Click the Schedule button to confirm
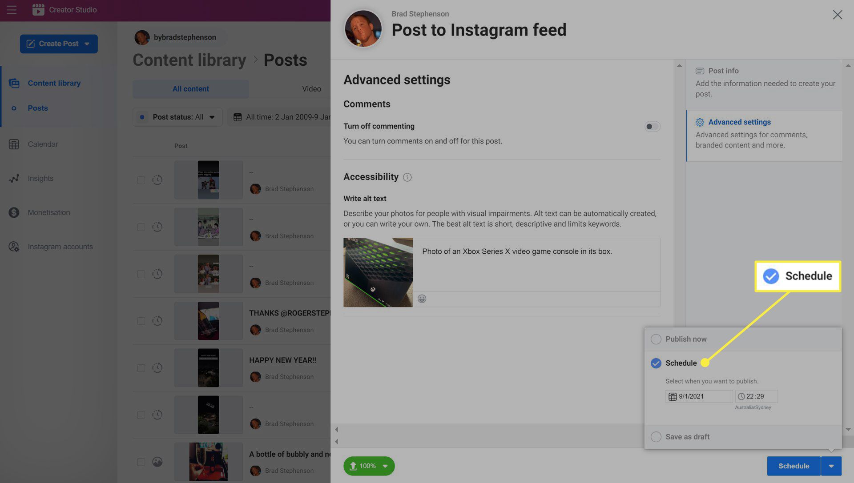 point(794,465)
